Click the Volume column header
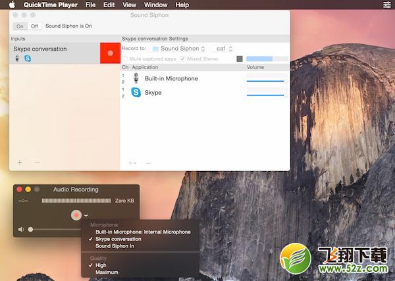Screen dimensions: 395x281 pos(255,67)
